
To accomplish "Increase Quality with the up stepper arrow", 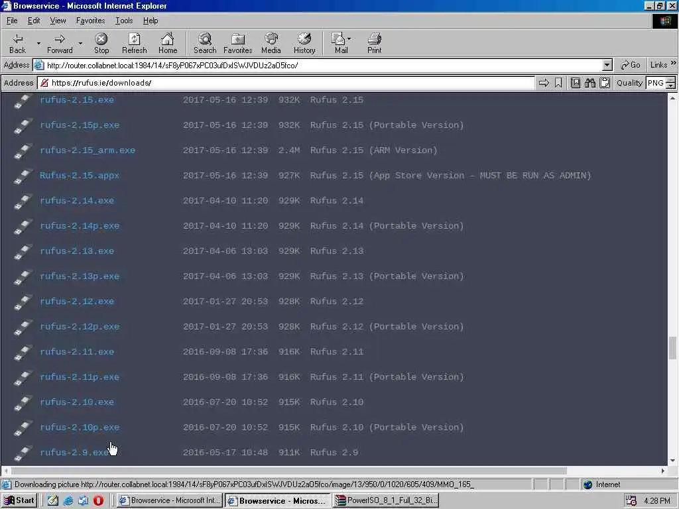I will 671,80.
